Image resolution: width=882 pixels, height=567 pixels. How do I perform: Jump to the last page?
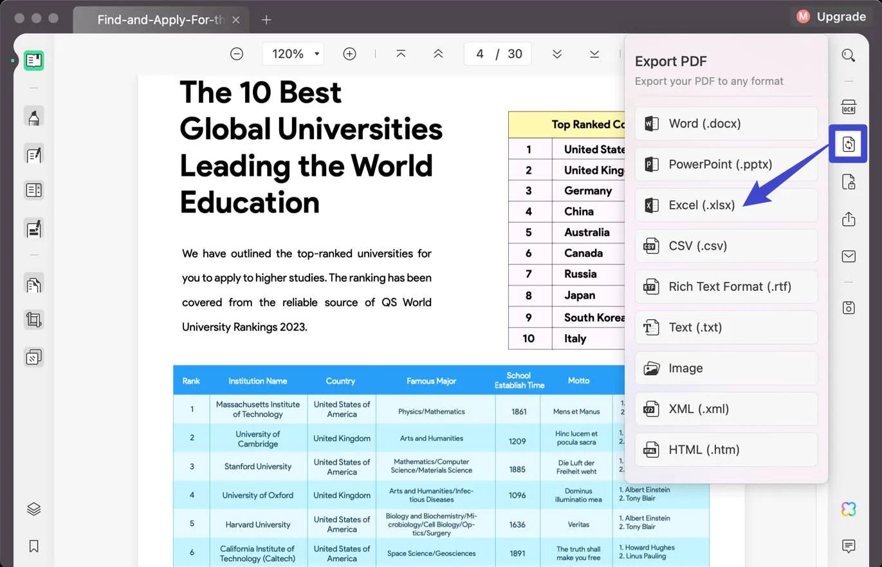pos(594,54)
